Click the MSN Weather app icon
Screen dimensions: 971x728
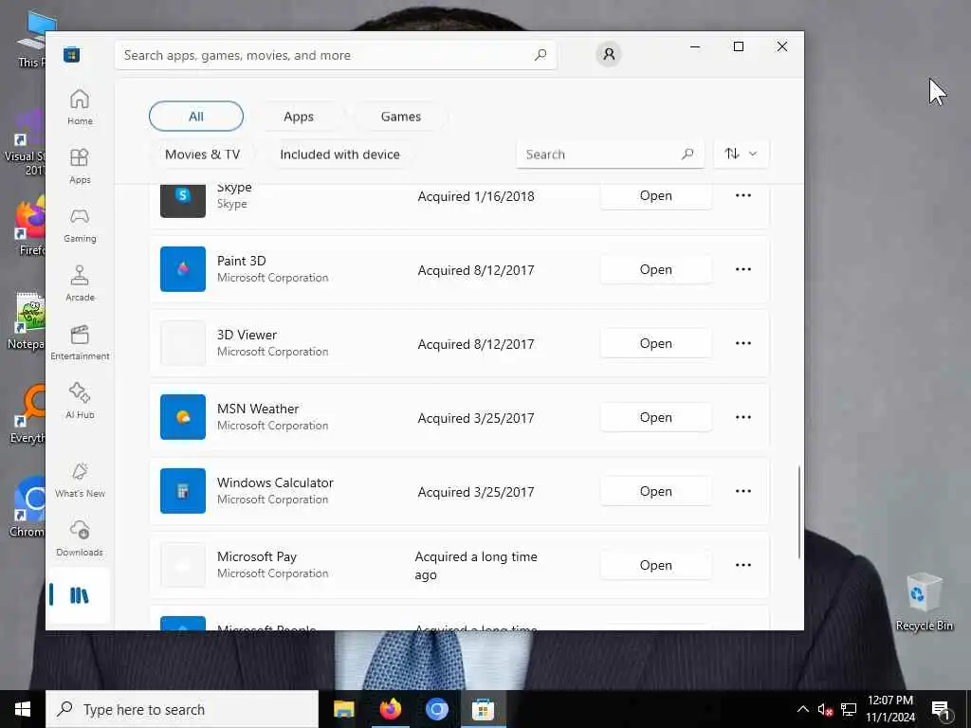pyautogui.click(x=183, y=417)
